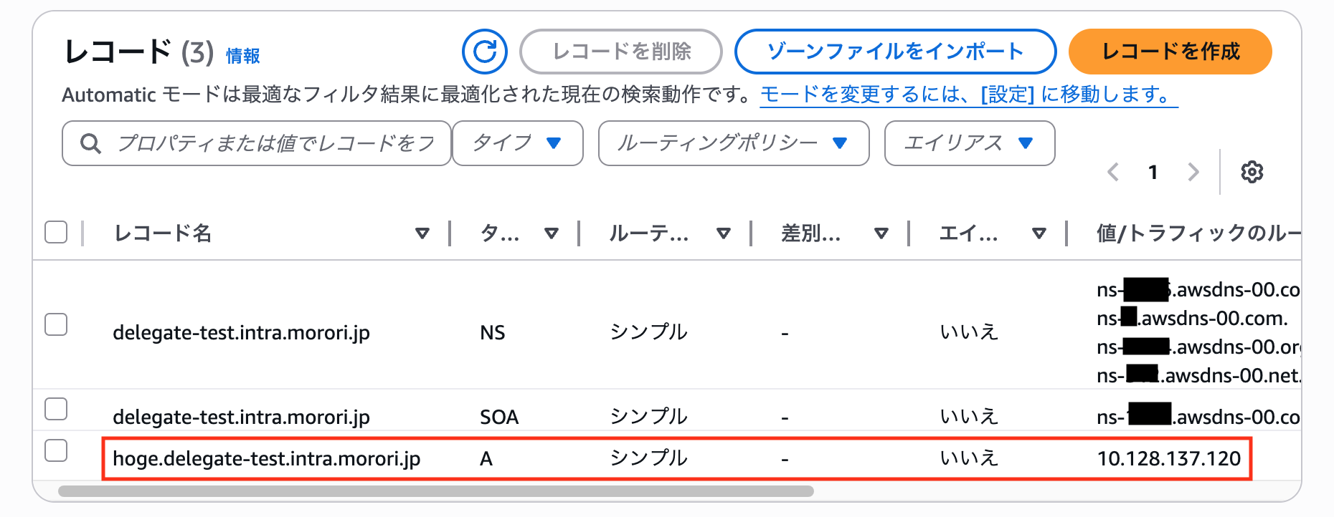Sort the ルーティングポリシー column
This screenshot has width=1334, height=517.
point(724,233)
